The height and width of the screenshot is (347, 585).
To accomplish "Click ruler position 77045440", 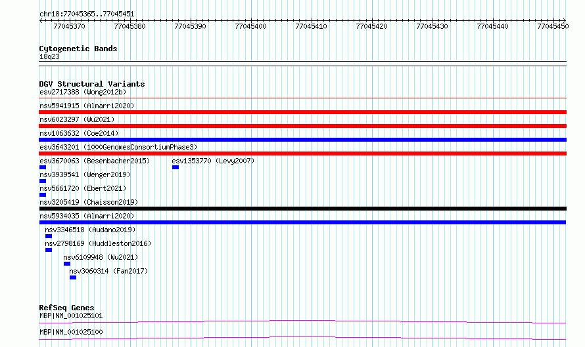I will 492,26.
